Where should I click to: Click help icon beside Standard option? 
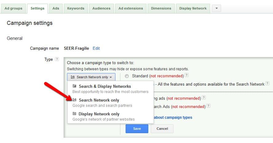coord(187,75)
